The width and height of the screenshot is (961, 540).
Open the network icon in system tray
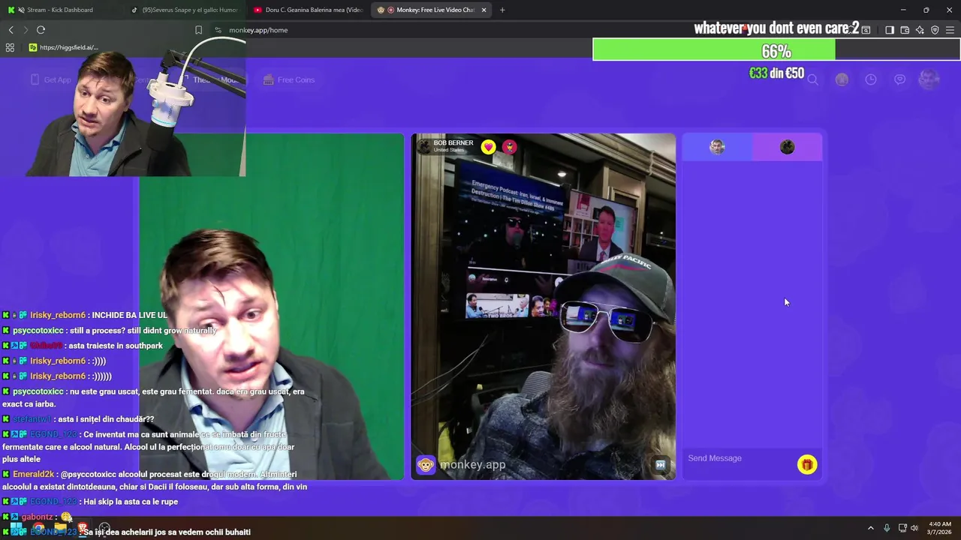(902, 528)
